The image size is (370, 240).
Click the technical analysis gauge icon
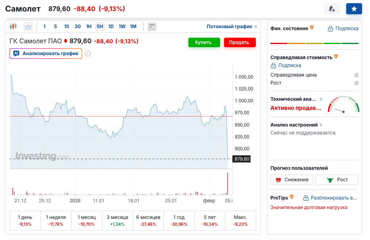point(343,105)
